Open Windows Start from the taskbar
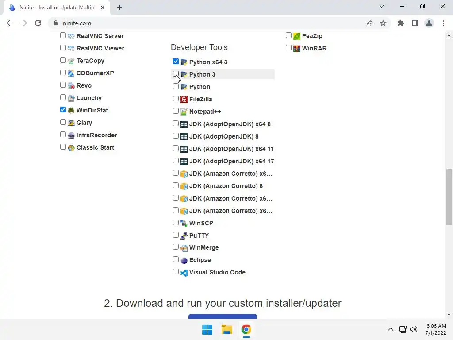The width and height of the screenshot is (453, 340). click(x=207, y=329)
